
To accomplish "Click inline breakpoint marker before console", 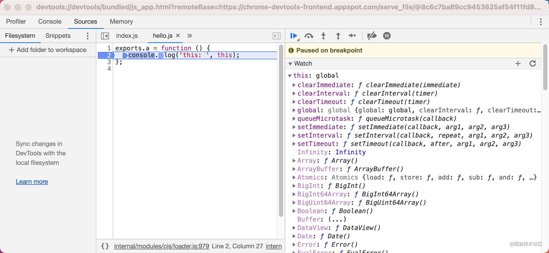I will (125, 55).
